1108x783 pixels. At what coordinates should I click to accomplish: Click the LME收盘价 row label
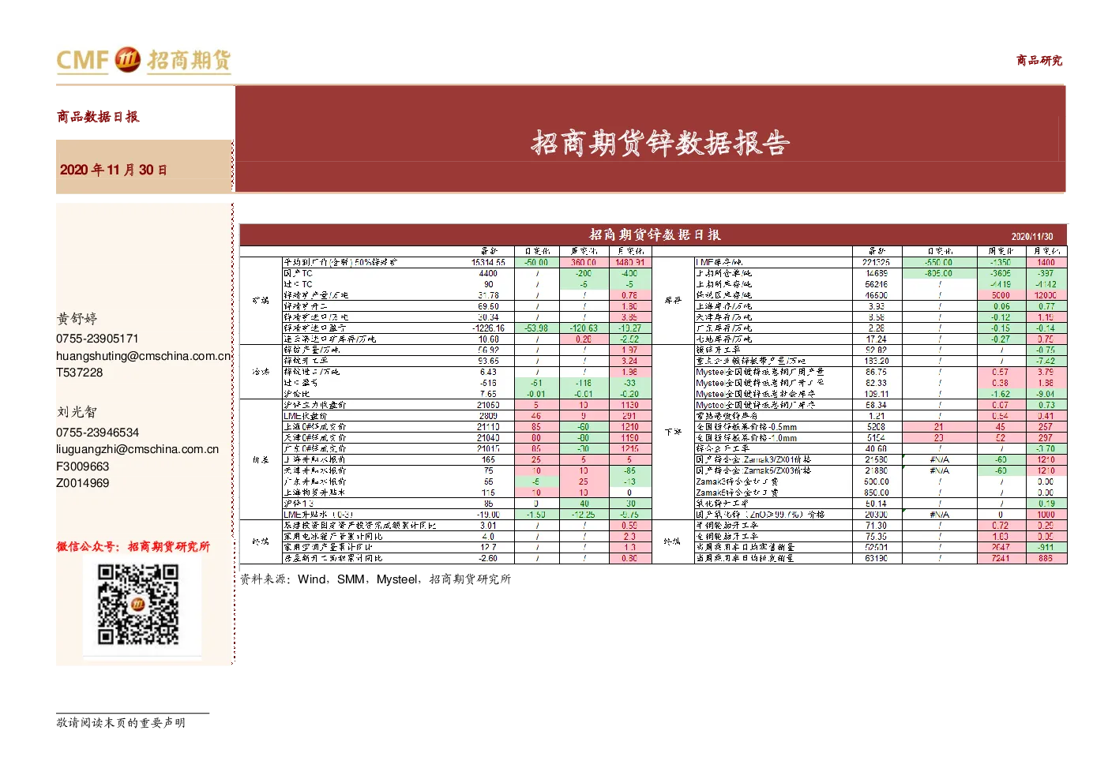tap(305, 416)
